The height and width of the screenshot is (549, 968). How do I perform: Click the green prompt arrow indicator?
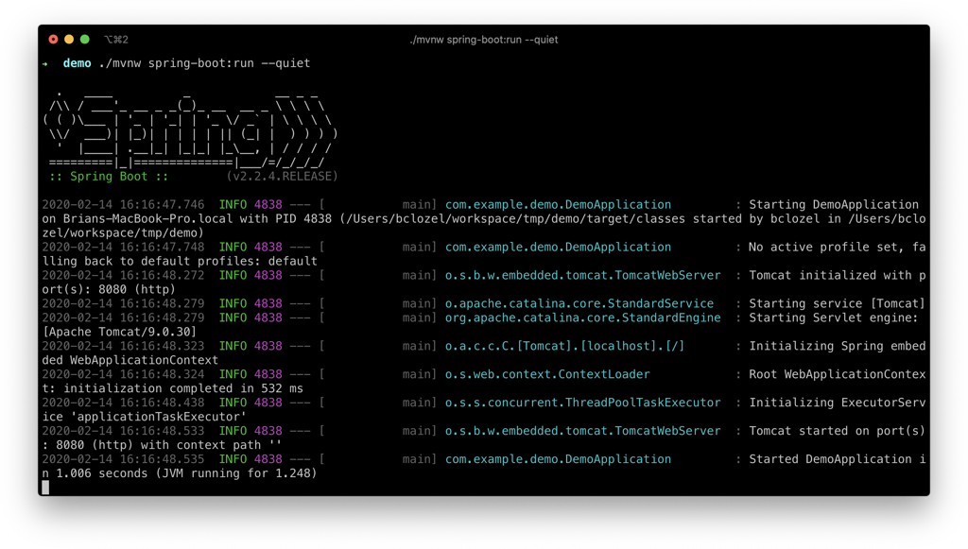coord(45,63)
